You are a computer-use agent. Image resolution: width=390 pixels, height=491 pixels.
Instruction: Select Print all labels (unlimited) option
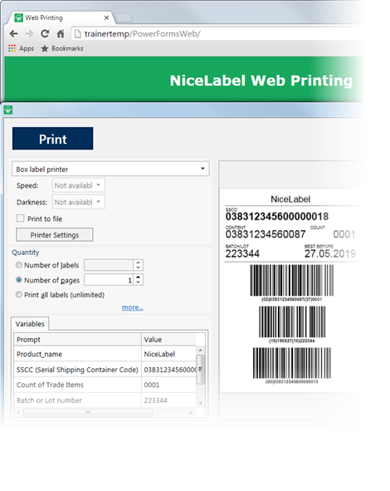click(x=19, y=294)
